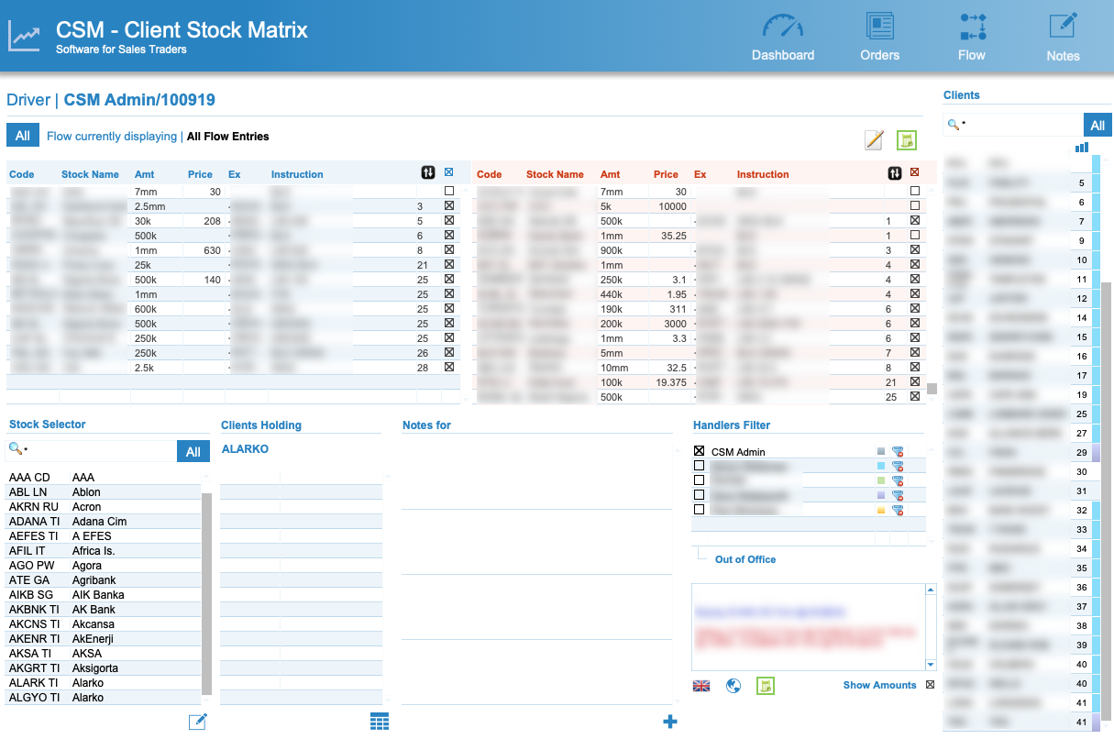1114x739 pixels.
Task: Click the green spreadsheet icon above flow tables
Action: 907,139
